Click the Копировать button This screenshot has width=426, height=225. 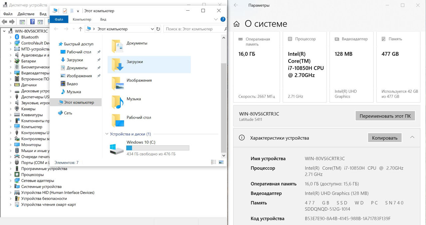tap(384, 138)
